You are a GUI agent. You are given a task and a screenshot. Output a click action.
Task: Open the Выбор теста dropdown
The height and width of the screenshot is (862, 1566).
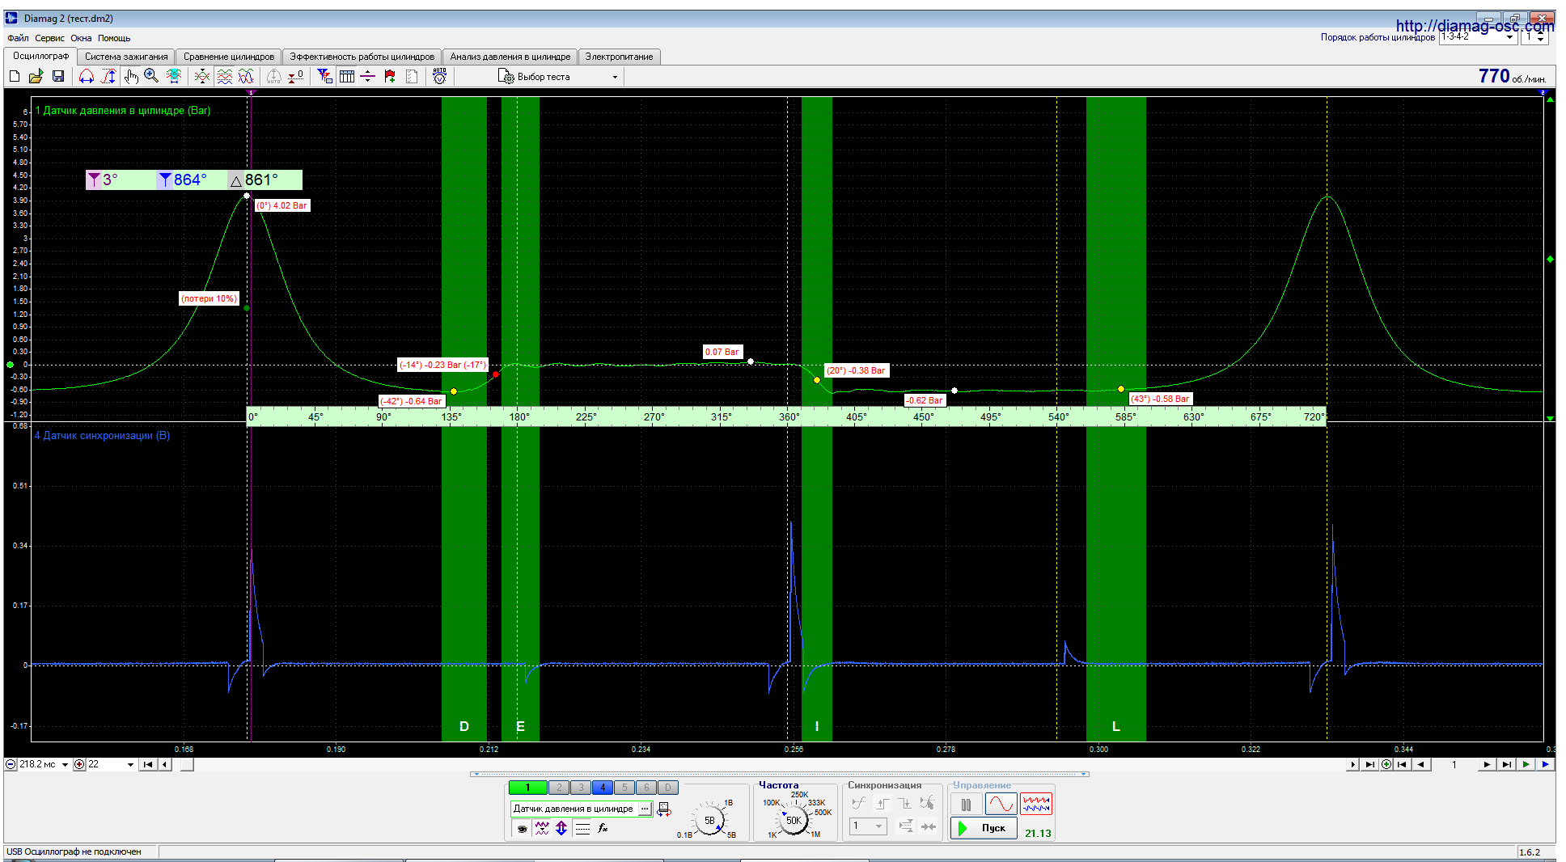coord(559,77)
